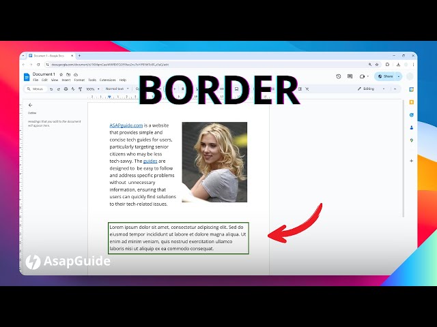Open the Tools menu

(92, 80)
